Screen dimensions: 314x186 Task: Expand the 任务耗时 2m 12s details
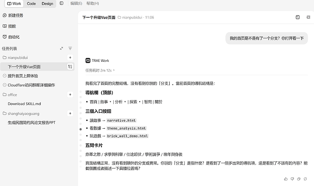tap(100, 70)
